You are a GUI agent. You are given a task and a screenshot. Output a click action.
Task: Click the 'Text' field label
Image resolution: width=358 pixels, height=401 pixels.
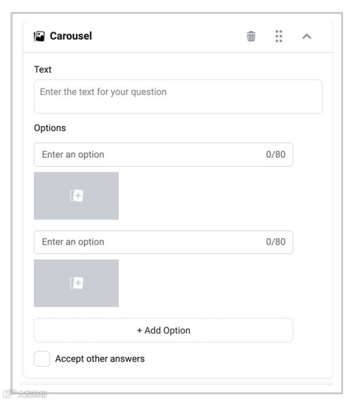coord(43,69)
